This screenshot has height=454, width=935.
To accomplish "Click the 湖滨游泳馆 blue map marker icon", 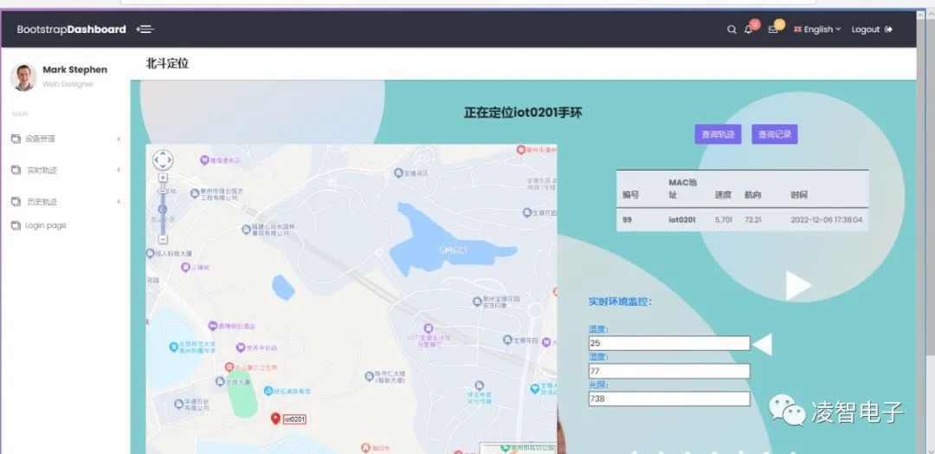I will click(x=268, y=391).
